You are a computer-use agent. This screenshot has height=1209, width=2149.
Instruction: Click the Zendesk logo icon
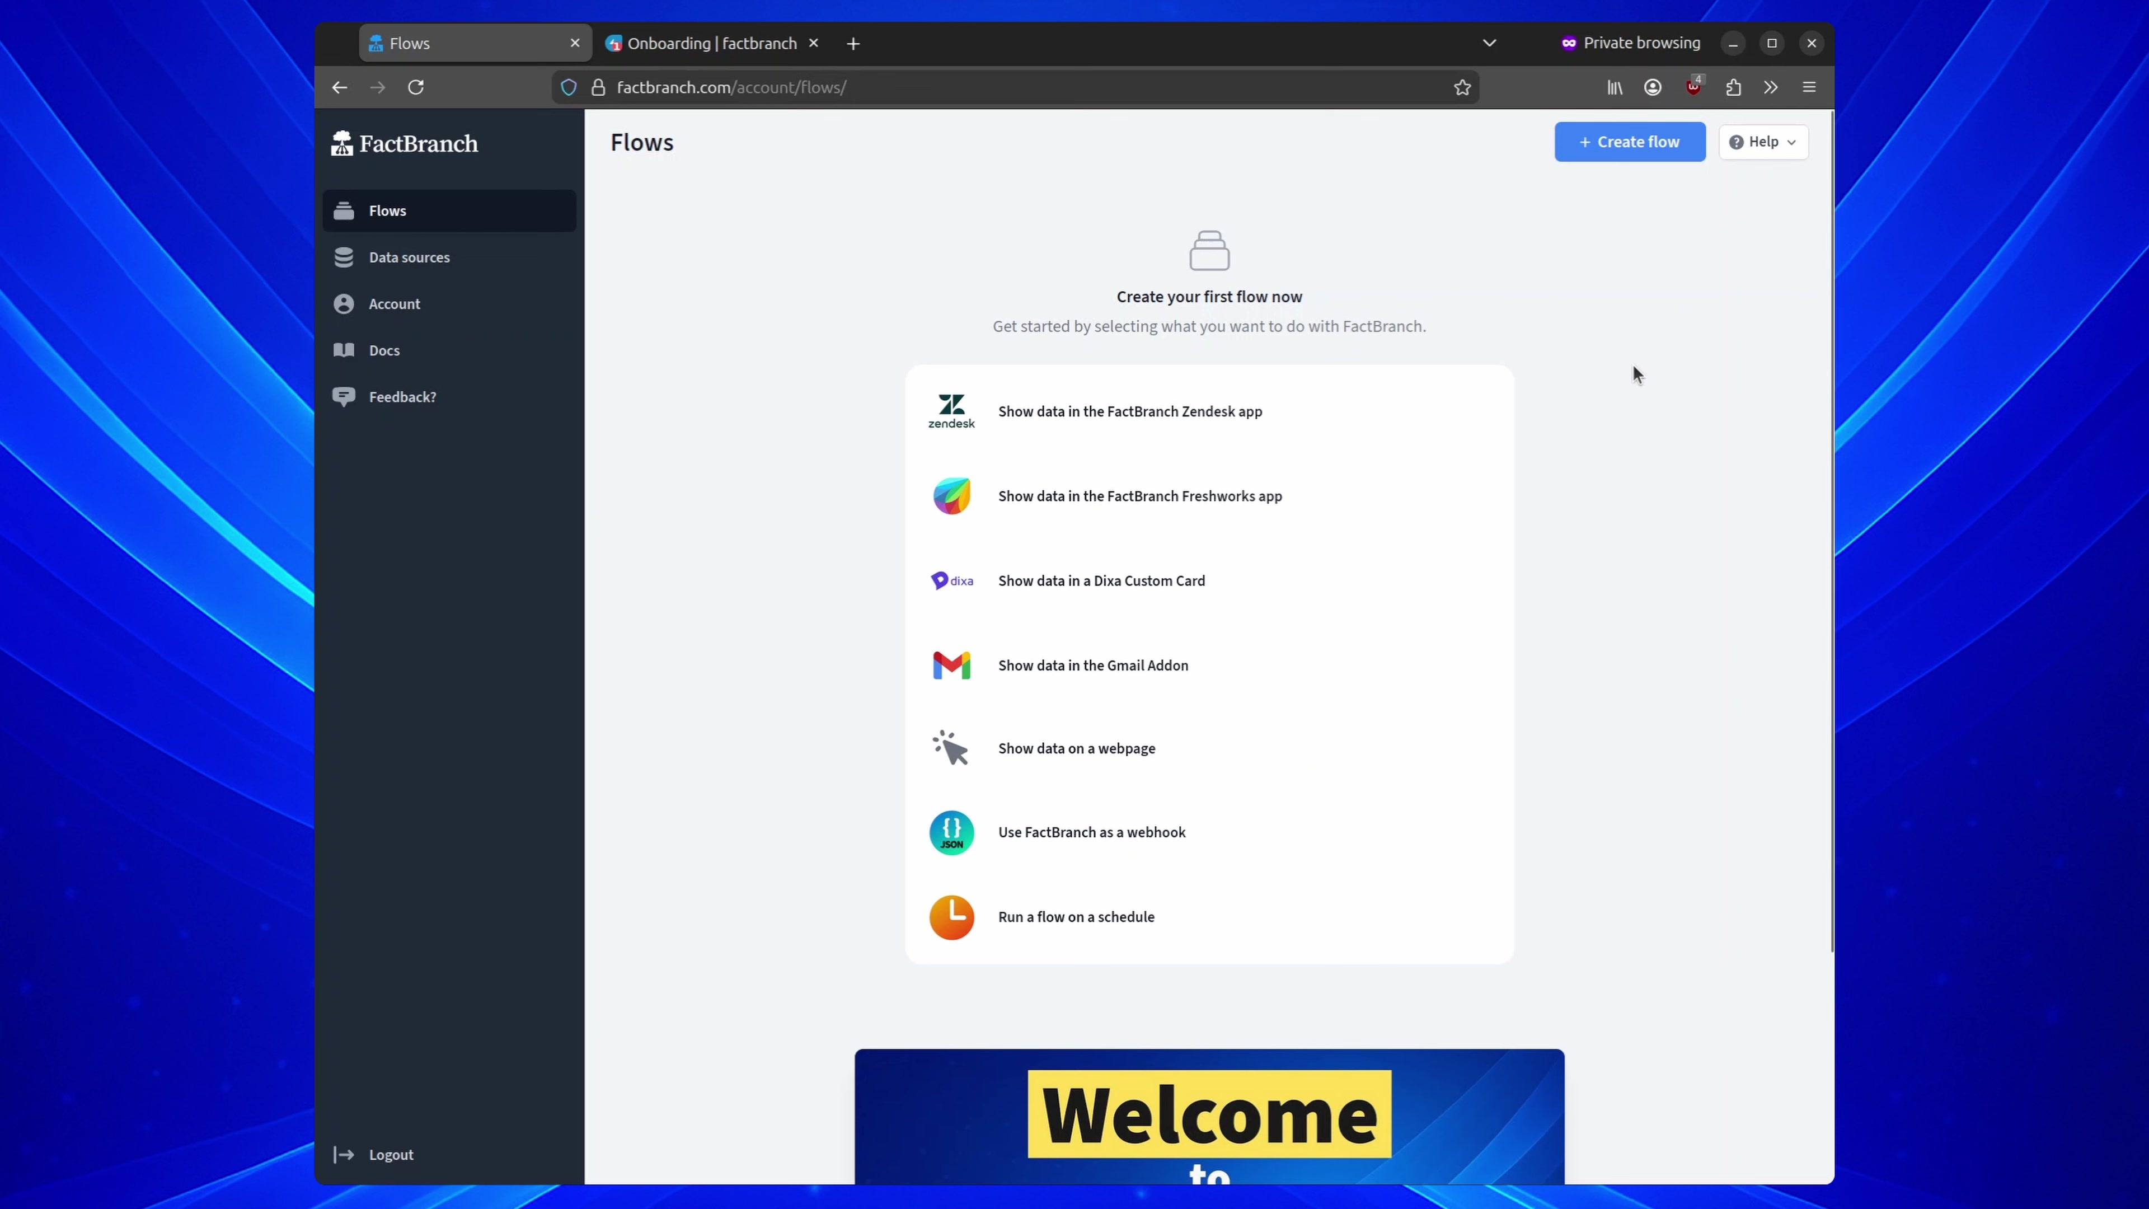pos(951,411)
